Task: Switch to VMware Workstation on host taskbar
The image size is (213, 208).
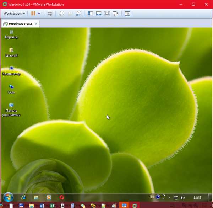Action: (x=135, y=206)
